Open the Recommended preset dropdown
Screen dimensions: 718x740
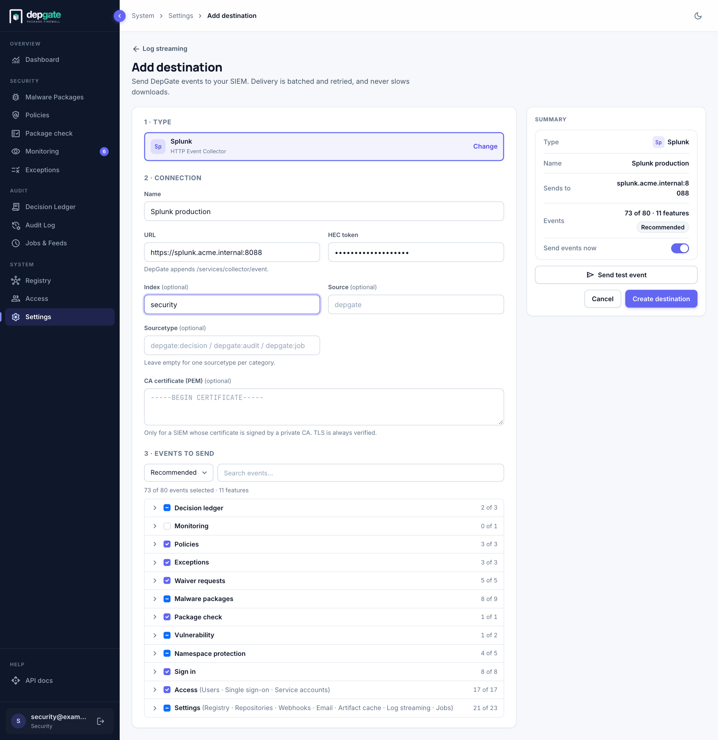click(179, 473)
